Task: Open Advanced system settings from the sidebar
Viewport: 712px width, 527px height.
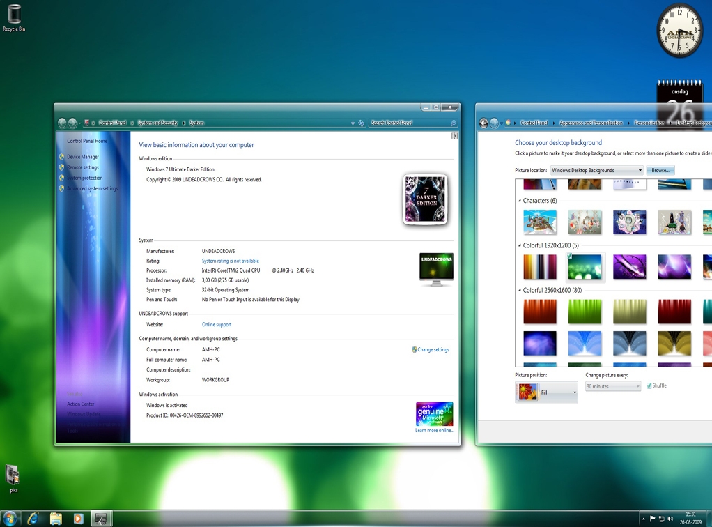Action: (92, 188)
